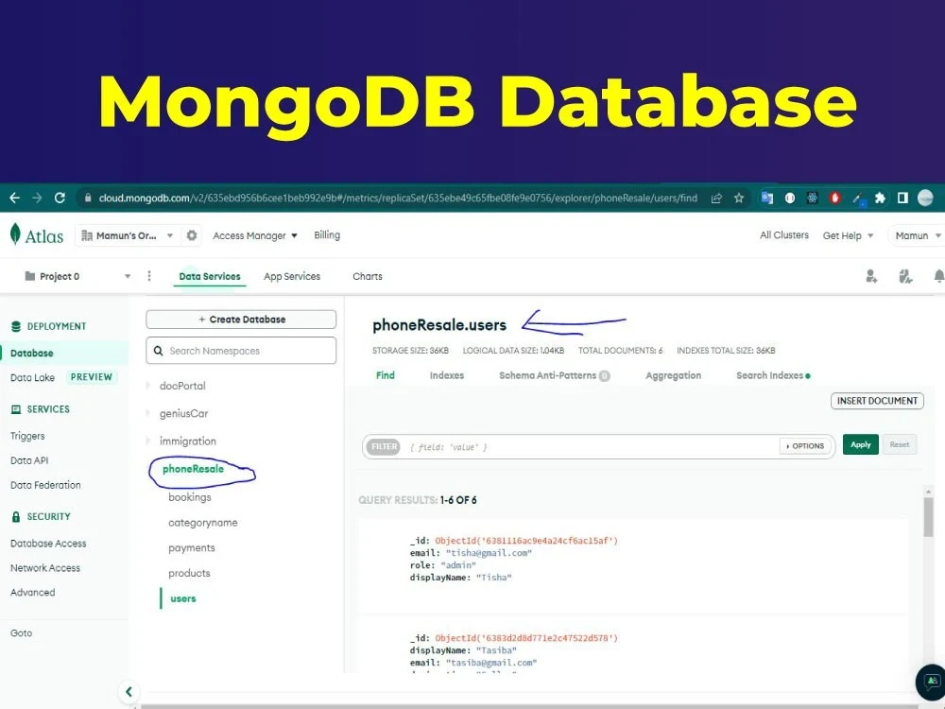Screen dimensions: 945x709
Task: Bookmark this page with the star icon
Action: tap(739, 198)
